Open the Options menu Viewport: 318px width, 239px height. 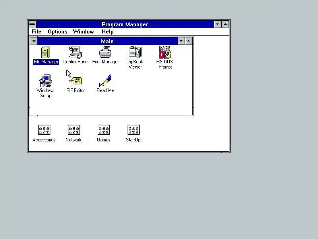tap(57, 32)
